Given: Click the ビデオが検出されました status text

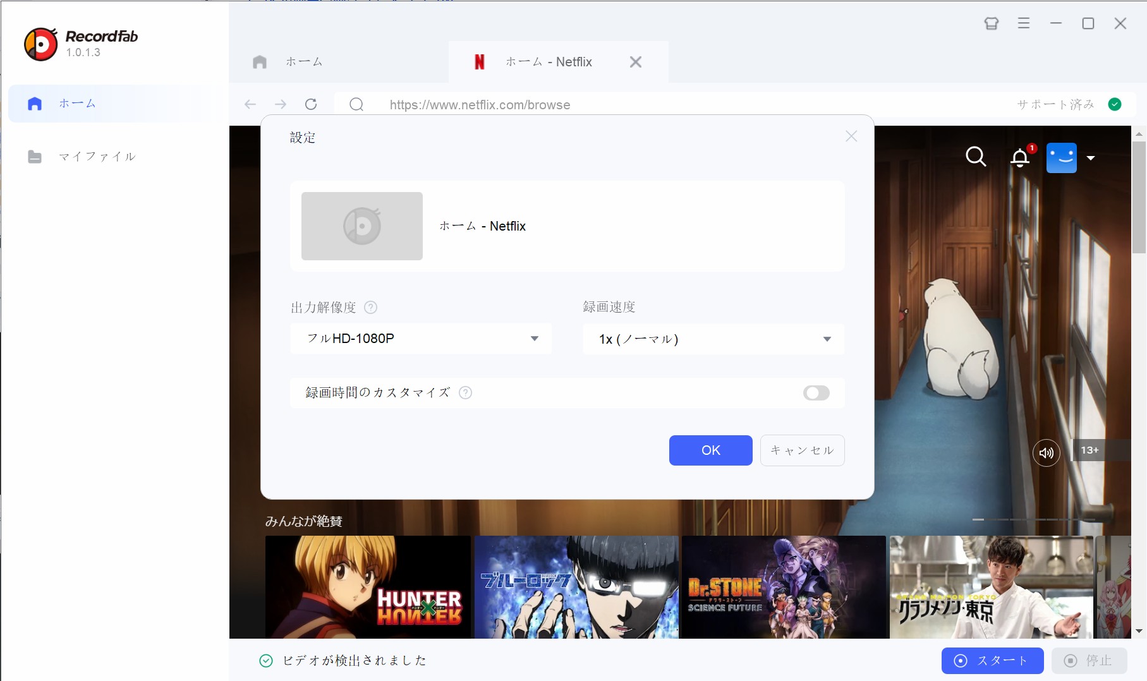Looking at the screenshot, I should pyautogui.click(x=355, y=661).
